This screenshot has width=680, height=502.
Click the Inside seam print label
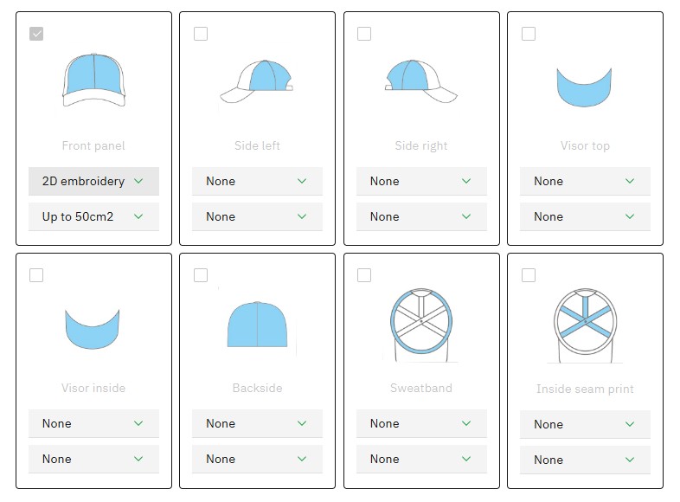click(x=585, y=389)
